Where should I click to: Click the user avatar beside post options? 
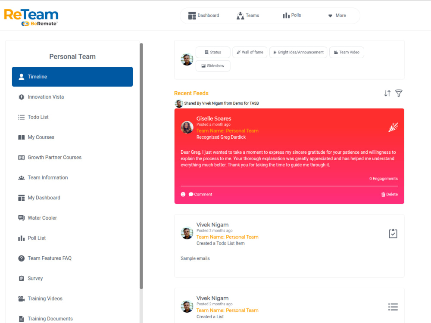187,59
